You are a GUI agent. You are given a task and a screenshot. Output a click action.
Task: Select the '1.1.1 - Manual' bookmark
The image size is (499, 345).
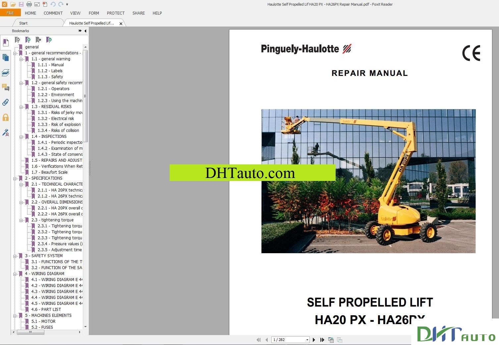pos(51,65)
